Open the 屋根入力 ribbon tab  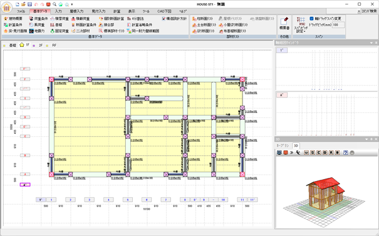point(77,11)
